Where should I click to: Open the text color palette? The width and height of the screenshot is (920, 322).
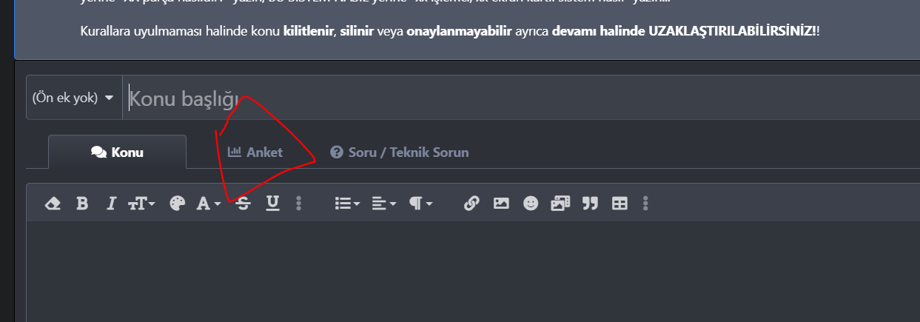tap(177, 204)
